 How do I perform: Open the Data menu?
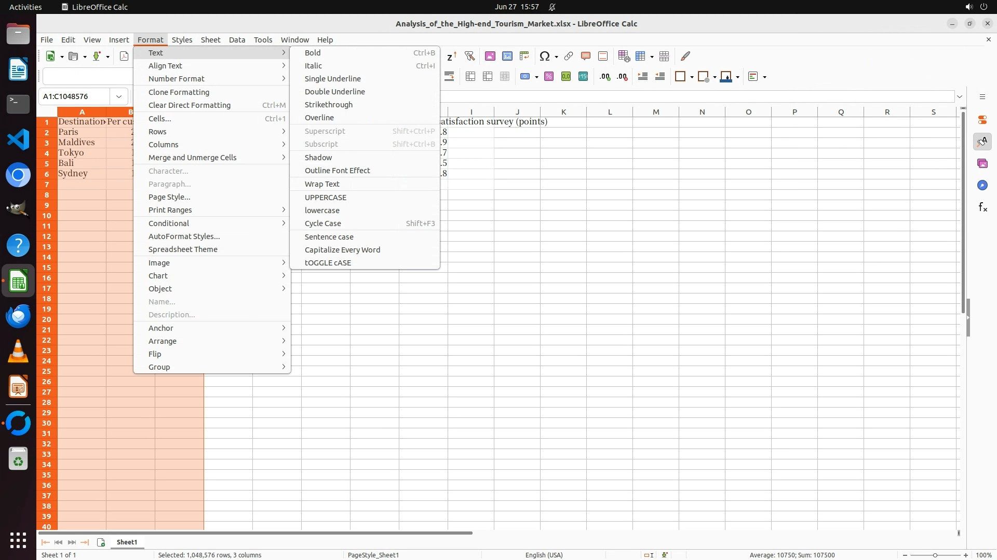click(x=237, y=40)
